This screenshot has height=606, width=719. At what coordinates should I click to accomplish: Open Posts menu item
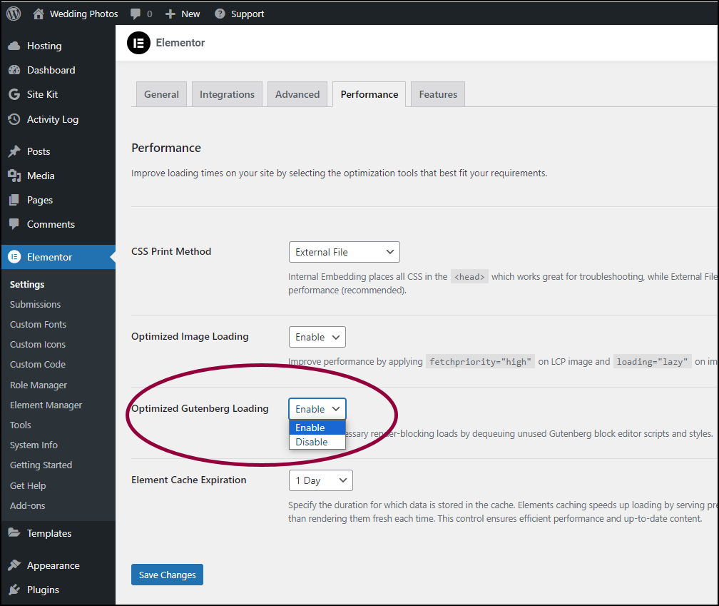[39, 151]
